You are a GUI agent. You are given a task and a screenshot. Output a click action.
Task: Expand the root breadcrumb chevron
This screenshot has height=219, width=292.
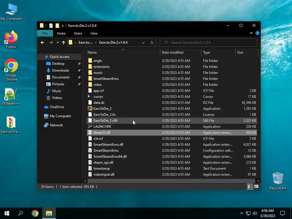coord(75,42)
